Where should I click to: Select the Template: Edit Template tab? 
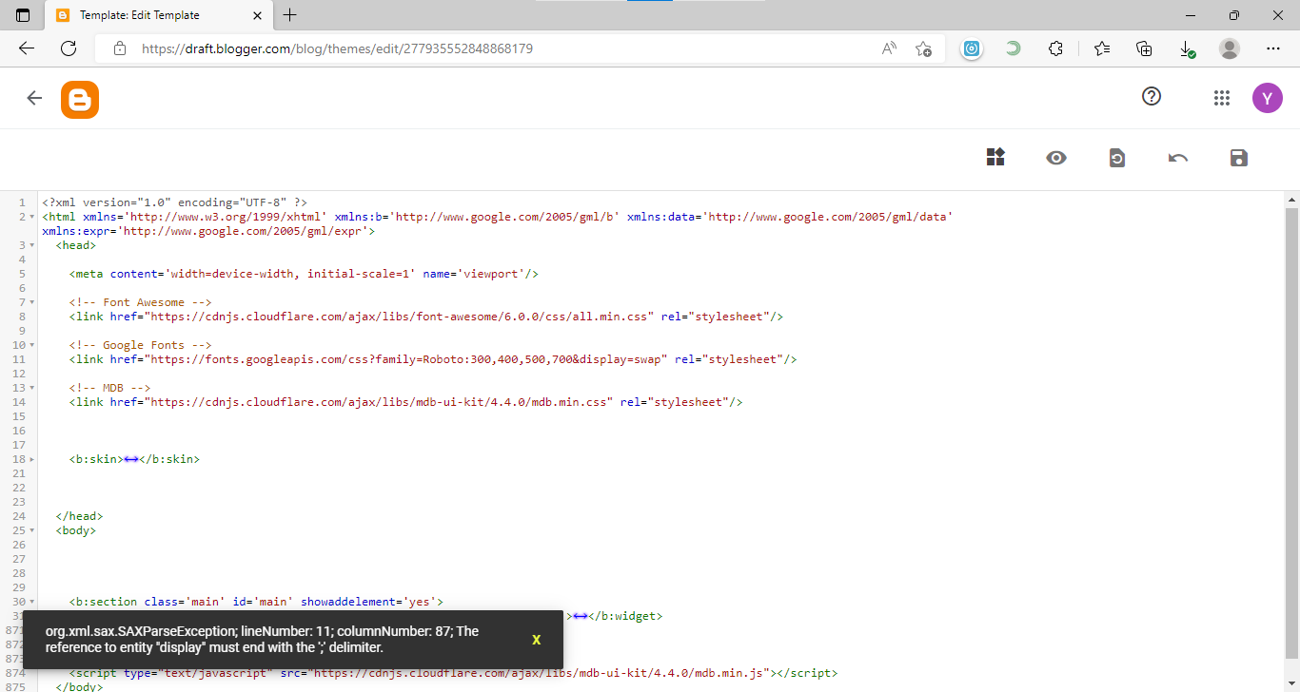click(160, 15)
